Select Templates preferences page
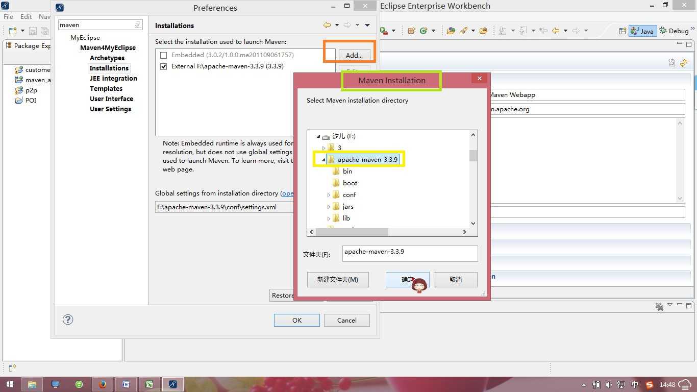697x392 pixels. coord(106,88)
